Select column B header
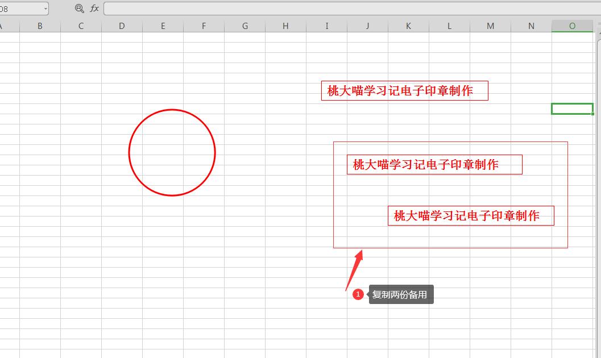 (x=40, y=26)
